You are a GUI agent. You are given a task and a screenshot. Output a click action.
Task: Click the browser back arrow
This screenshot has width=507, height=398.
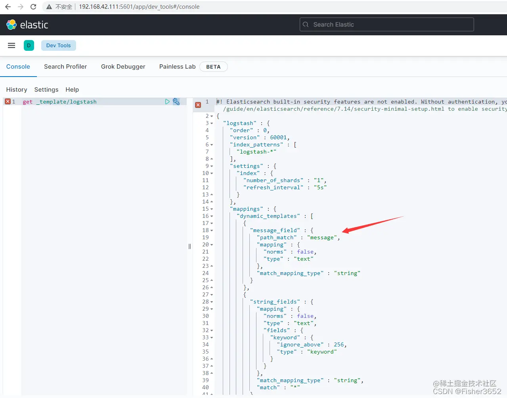(8, 7)
